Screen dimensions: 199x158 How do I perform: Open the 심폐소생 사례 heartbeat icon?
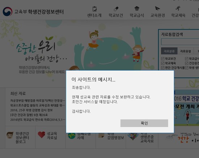click(x=72, y=136)
